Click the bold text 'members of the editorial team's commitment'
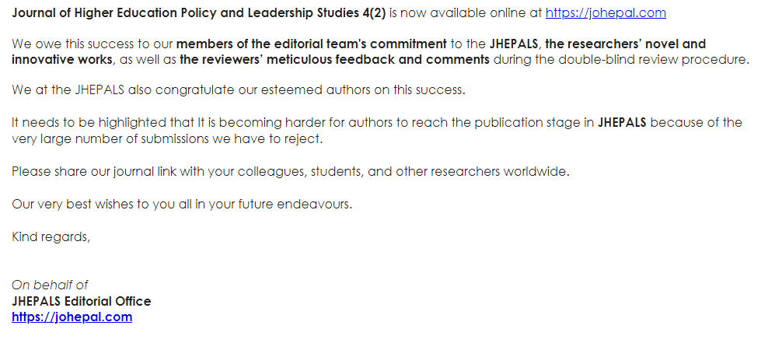Viewport: 761px width, 343px height. 311,44
